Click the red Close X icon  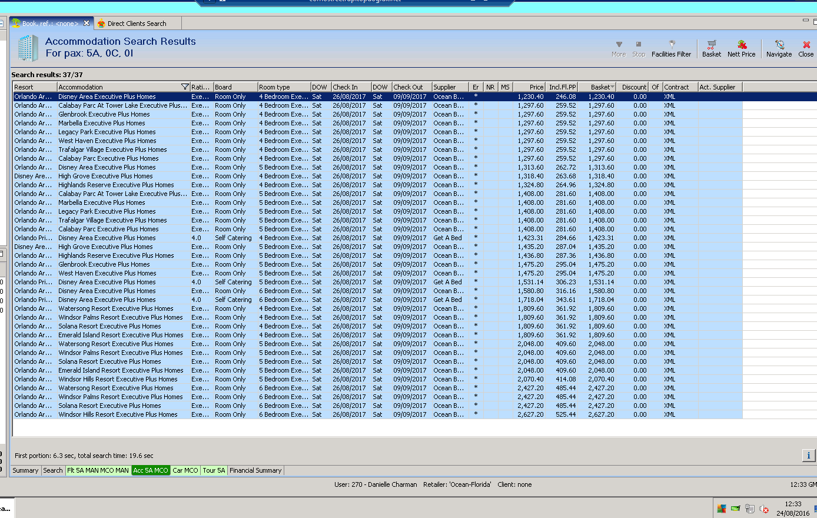(x=806, y=45)
